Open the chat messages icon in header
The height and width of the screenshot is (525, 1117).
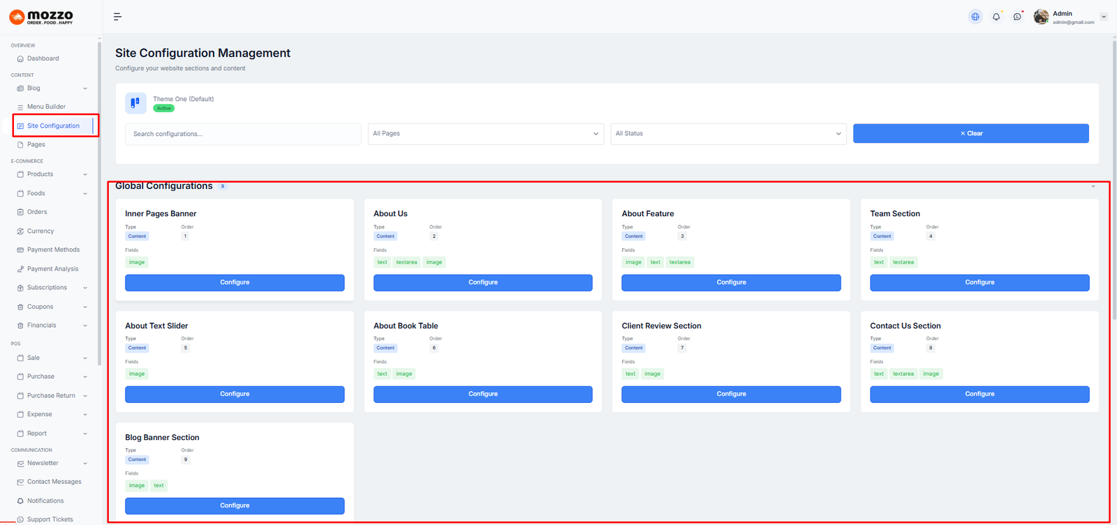tap(1017, 17)
